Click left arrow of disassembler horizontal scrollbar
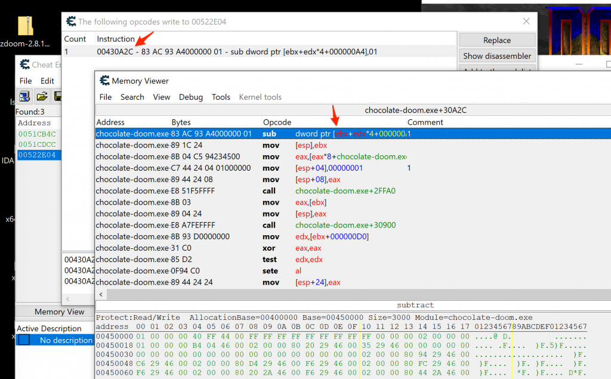Screen dimensions: 611x379 [101, 294]
